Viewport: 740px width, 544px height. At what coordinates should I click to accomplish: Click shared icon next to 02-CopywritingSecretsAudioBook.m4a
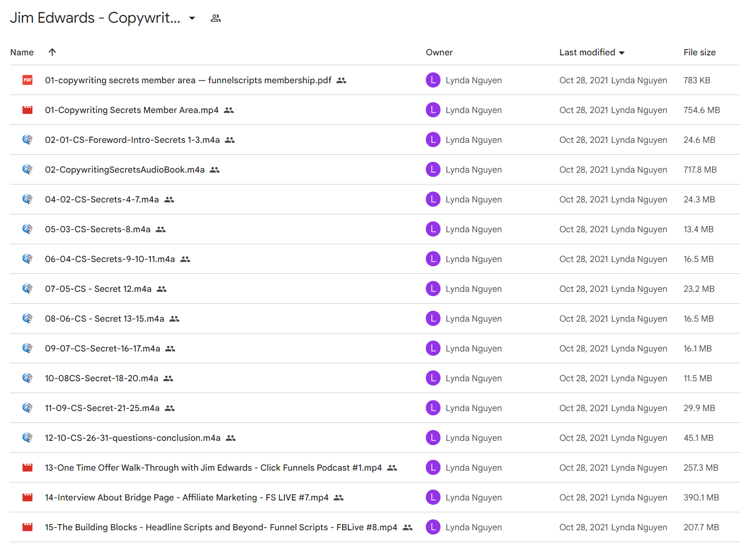coord(215,170)
